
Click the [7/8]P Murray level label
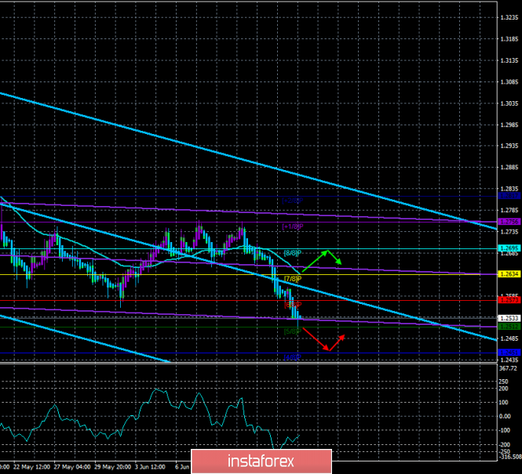pos(292,279)
